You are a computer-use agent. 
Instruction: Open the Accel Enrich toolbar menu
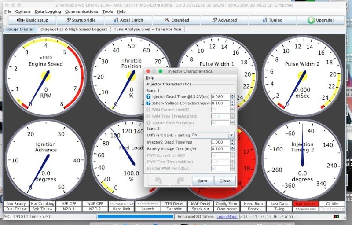(128, 20)
